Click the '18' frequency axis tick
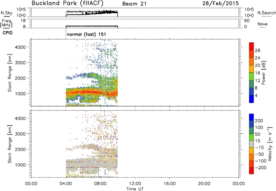This screenshot has width=276, height=191. click(23, 21)
